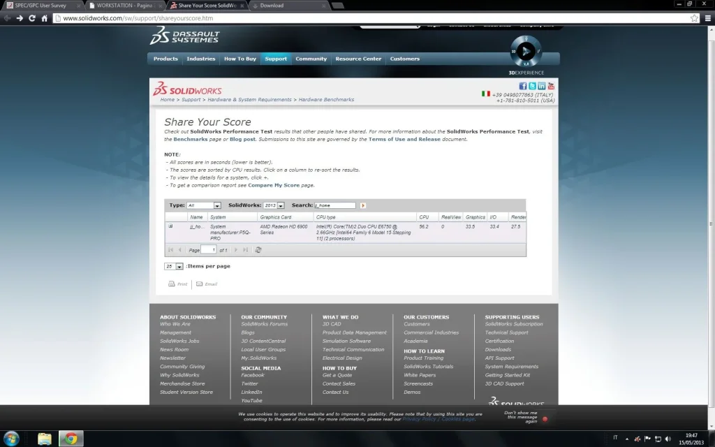This screenshot has width=715, height=447.
Task: Sort by the Graphics Card column header
Action: (286, 217)
